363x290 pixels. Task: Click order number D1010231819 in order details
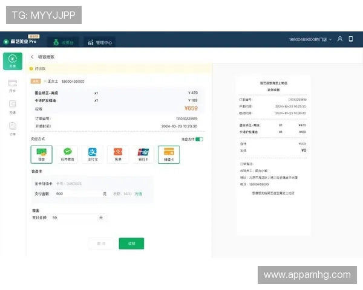pos(187,118)
